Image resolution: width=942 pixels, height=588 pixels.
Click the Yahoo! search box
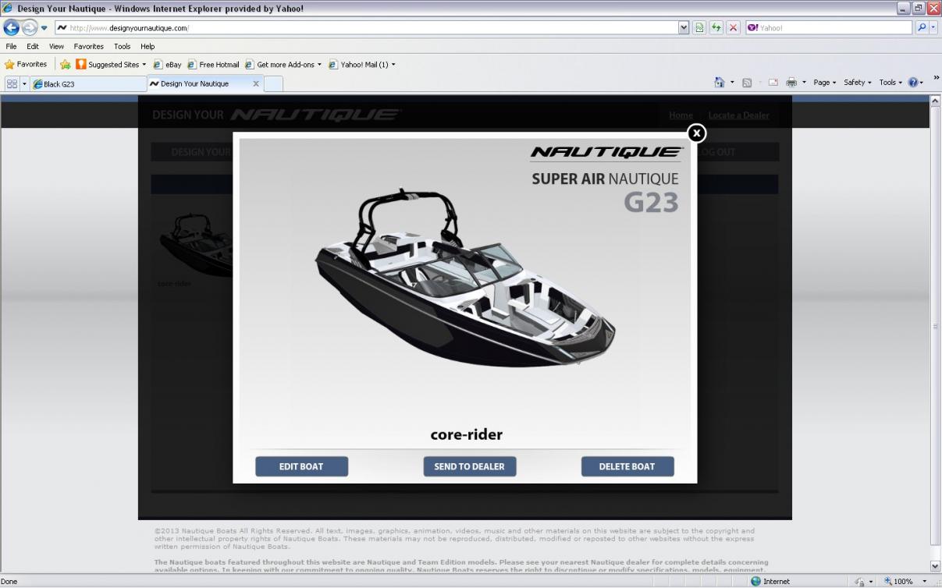pyautogui.click(x=829, y=28)
